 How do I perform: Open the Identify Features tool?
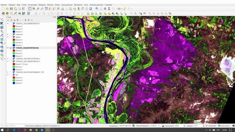pyautogui.click(x=97, y=9)
